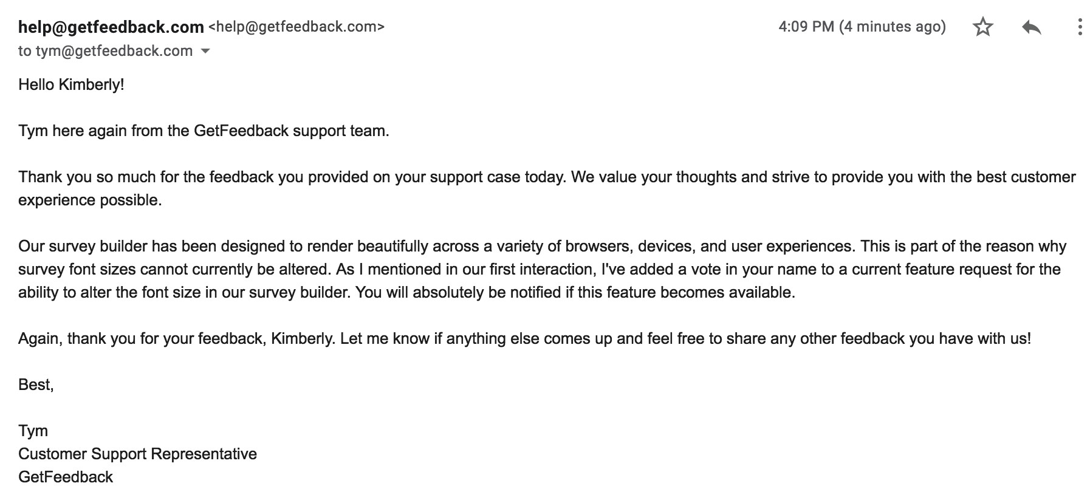Click the 4:09 PM timestamp
The width and height of the screenshot is (1090, 503).
click(862, 27)
